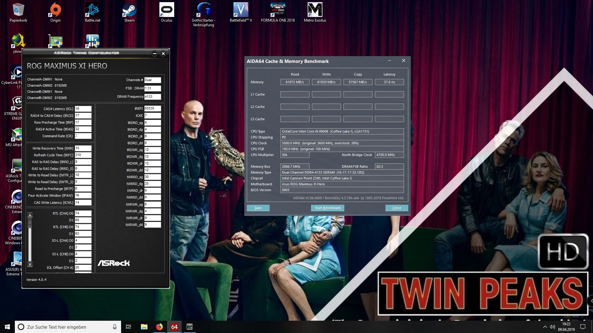This screenshot has width=593, height=333.
Task: Click the microphone icon in the search box
Action: (115, 327)
